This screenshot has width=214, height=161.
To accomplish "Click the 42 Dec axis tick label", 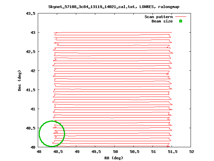I will (x=33, y=71).
